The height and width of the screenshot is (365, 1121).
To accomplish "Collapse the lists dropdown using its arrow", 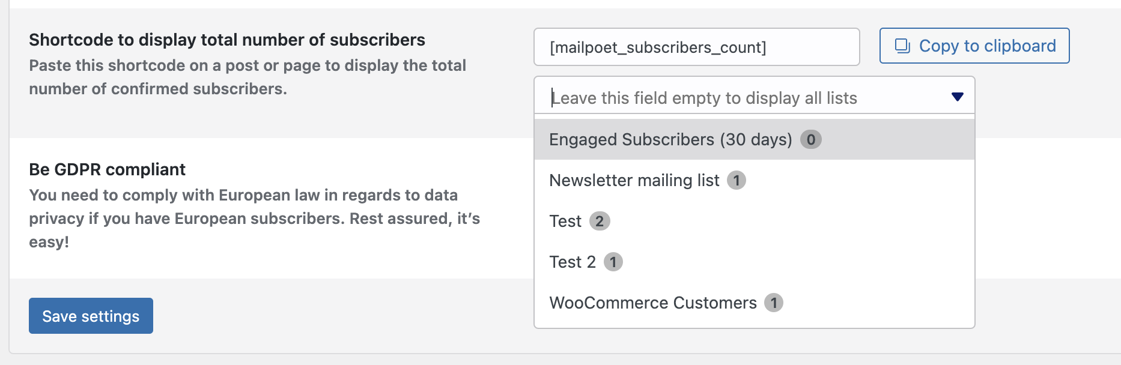I will pyautogui.click(x=958, y=97).
